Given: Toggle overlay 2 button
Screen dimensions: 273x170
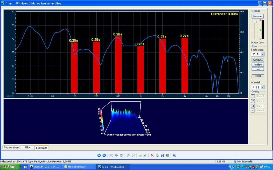Looking at the screenshot, I should point(253,101).
